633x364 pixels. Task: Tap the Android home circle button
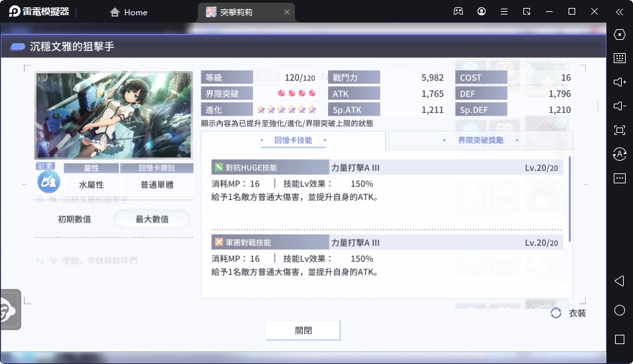click(620, 310)
